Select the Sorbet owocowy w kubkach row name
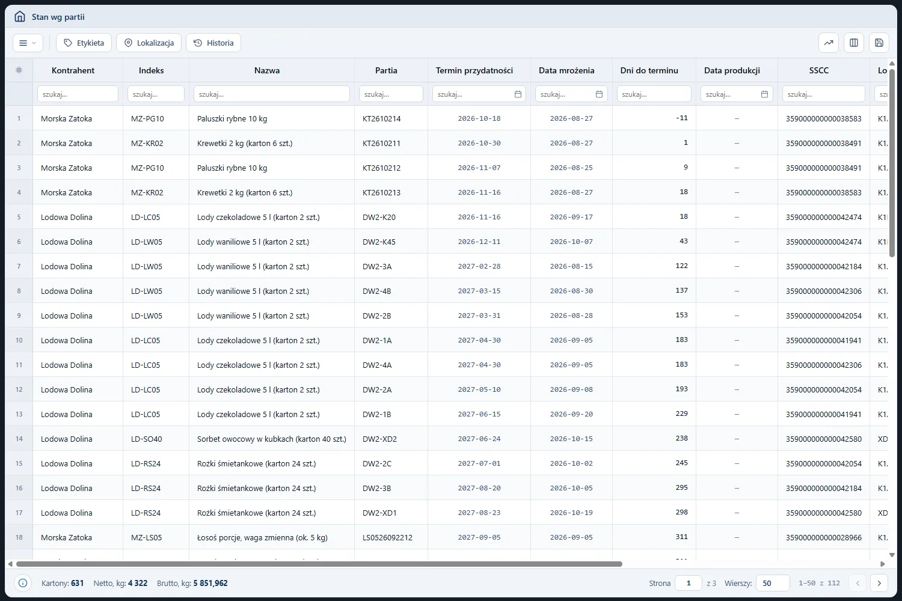Screen dimensions: 902x601 [x=272, y=439]
